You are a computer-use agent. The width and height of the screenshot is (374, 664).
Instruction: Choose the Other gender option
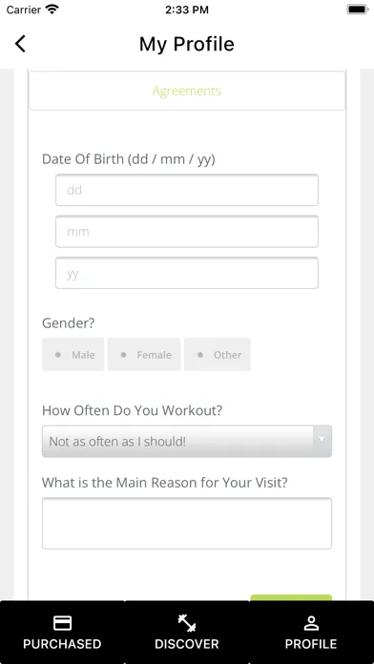point(218,355)
